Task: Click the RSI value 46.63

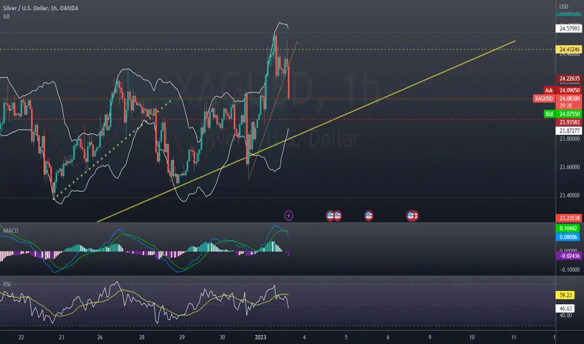Action: (x=565, y=309)
